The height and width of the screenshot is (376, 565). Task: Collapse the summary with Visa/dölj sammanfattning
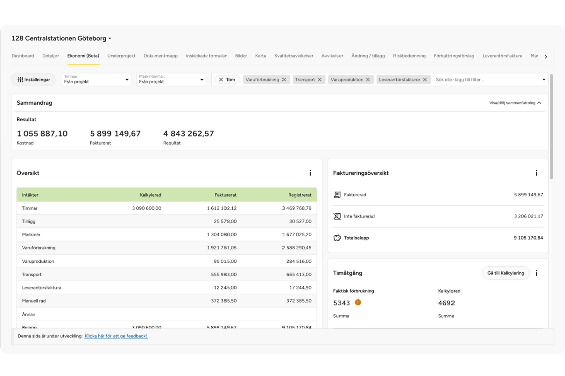515,103
